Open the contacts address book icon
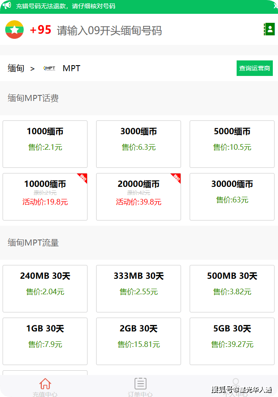 [x=269, y=29]
